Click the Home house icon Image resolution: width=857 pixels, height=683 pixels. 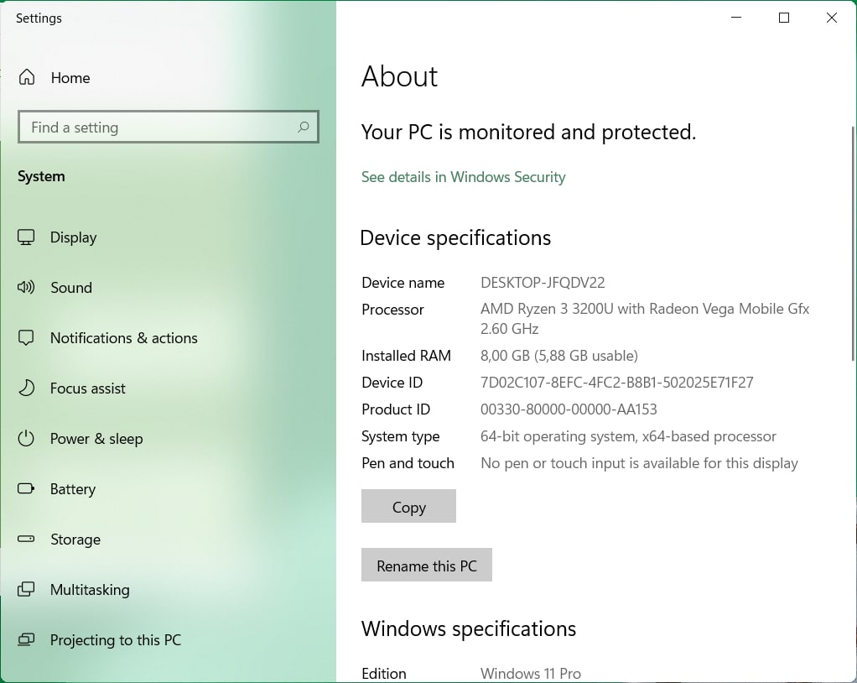click(x=27, y=77)
